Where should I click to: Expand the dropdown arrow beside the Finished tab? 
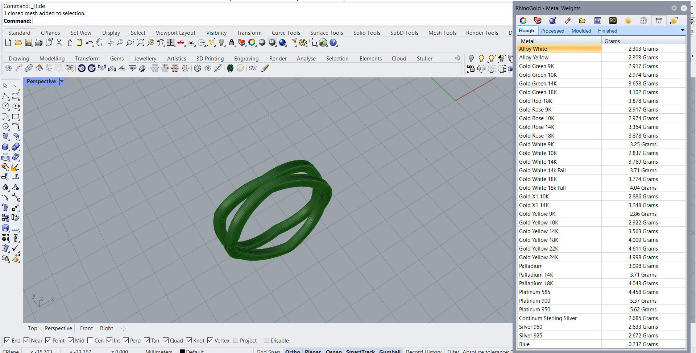pyautogui.click(x=683, y=30)
